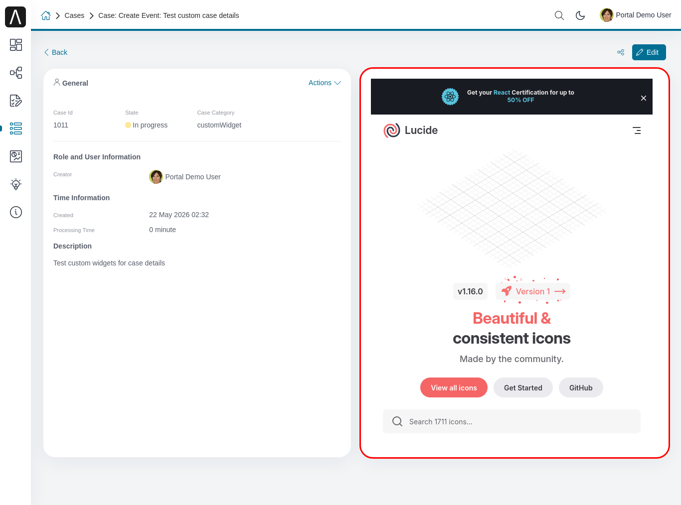
Task: Click the React logo in the banner
Action: pyautogui.click(x=450, y=97)
